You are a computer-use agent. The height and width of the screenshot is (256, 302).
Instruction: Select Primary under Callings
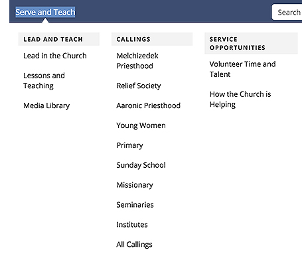[x=129, y=145]
